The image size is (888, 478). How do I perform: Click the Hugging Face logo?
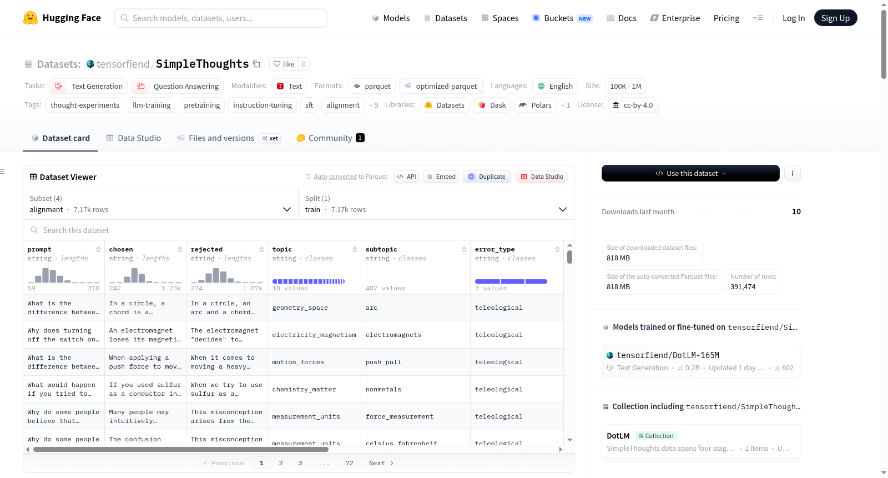(x=62, y=18)
